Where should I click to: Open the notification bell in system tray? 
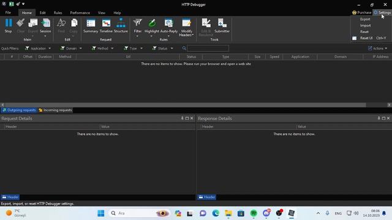click(384, 213)
